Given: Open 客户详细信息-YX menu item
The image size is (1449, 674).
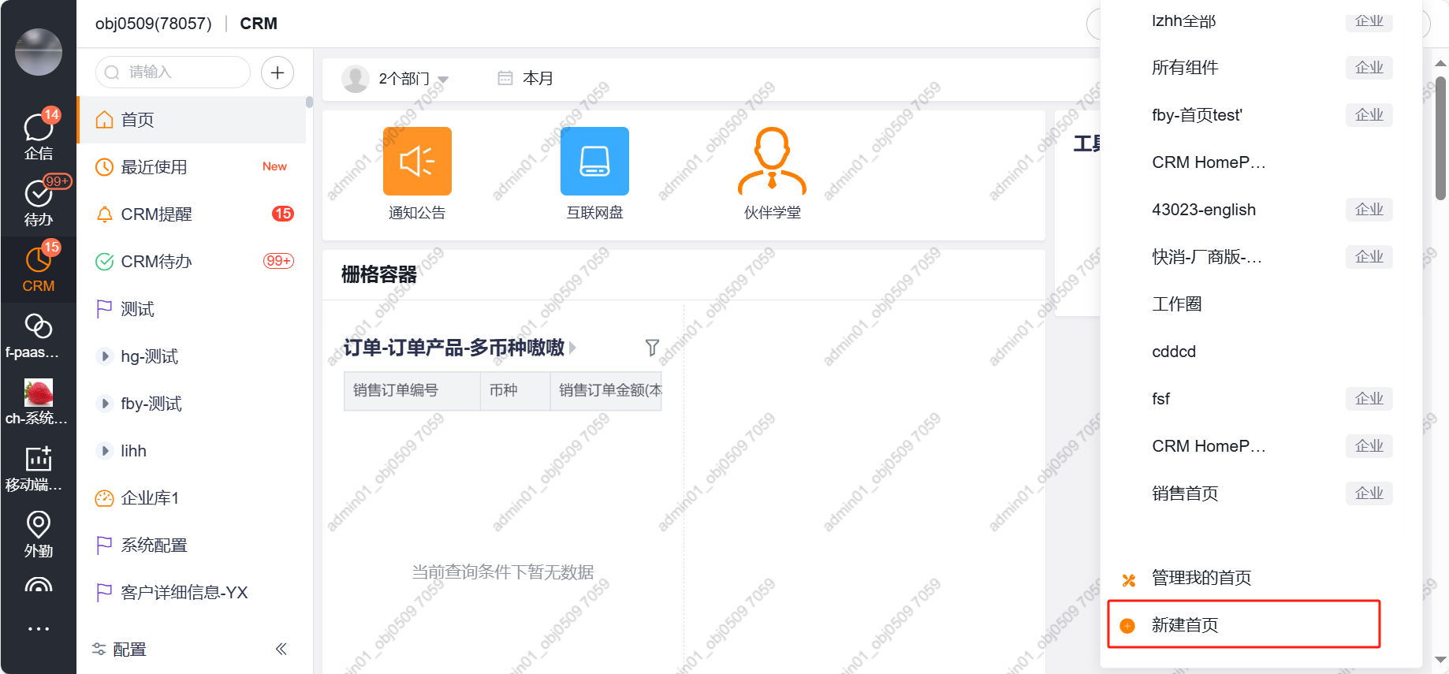Looking at the screenshot, I should pyautogui.click(x=192, y=593).
